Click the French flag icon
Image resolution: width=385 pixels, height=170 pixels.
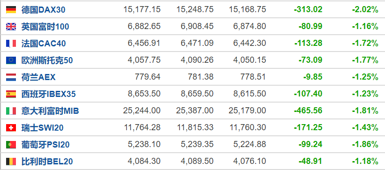[11, 44]
